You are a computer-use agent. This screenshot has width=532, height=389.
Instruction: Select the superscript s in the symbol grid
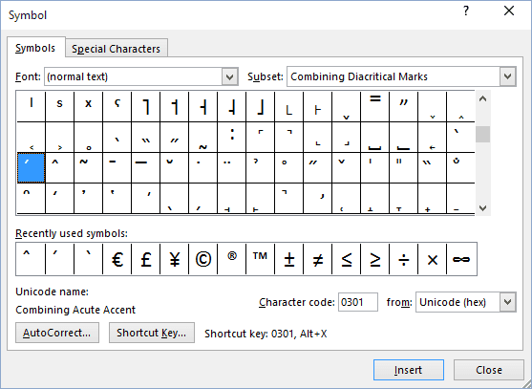59,106
